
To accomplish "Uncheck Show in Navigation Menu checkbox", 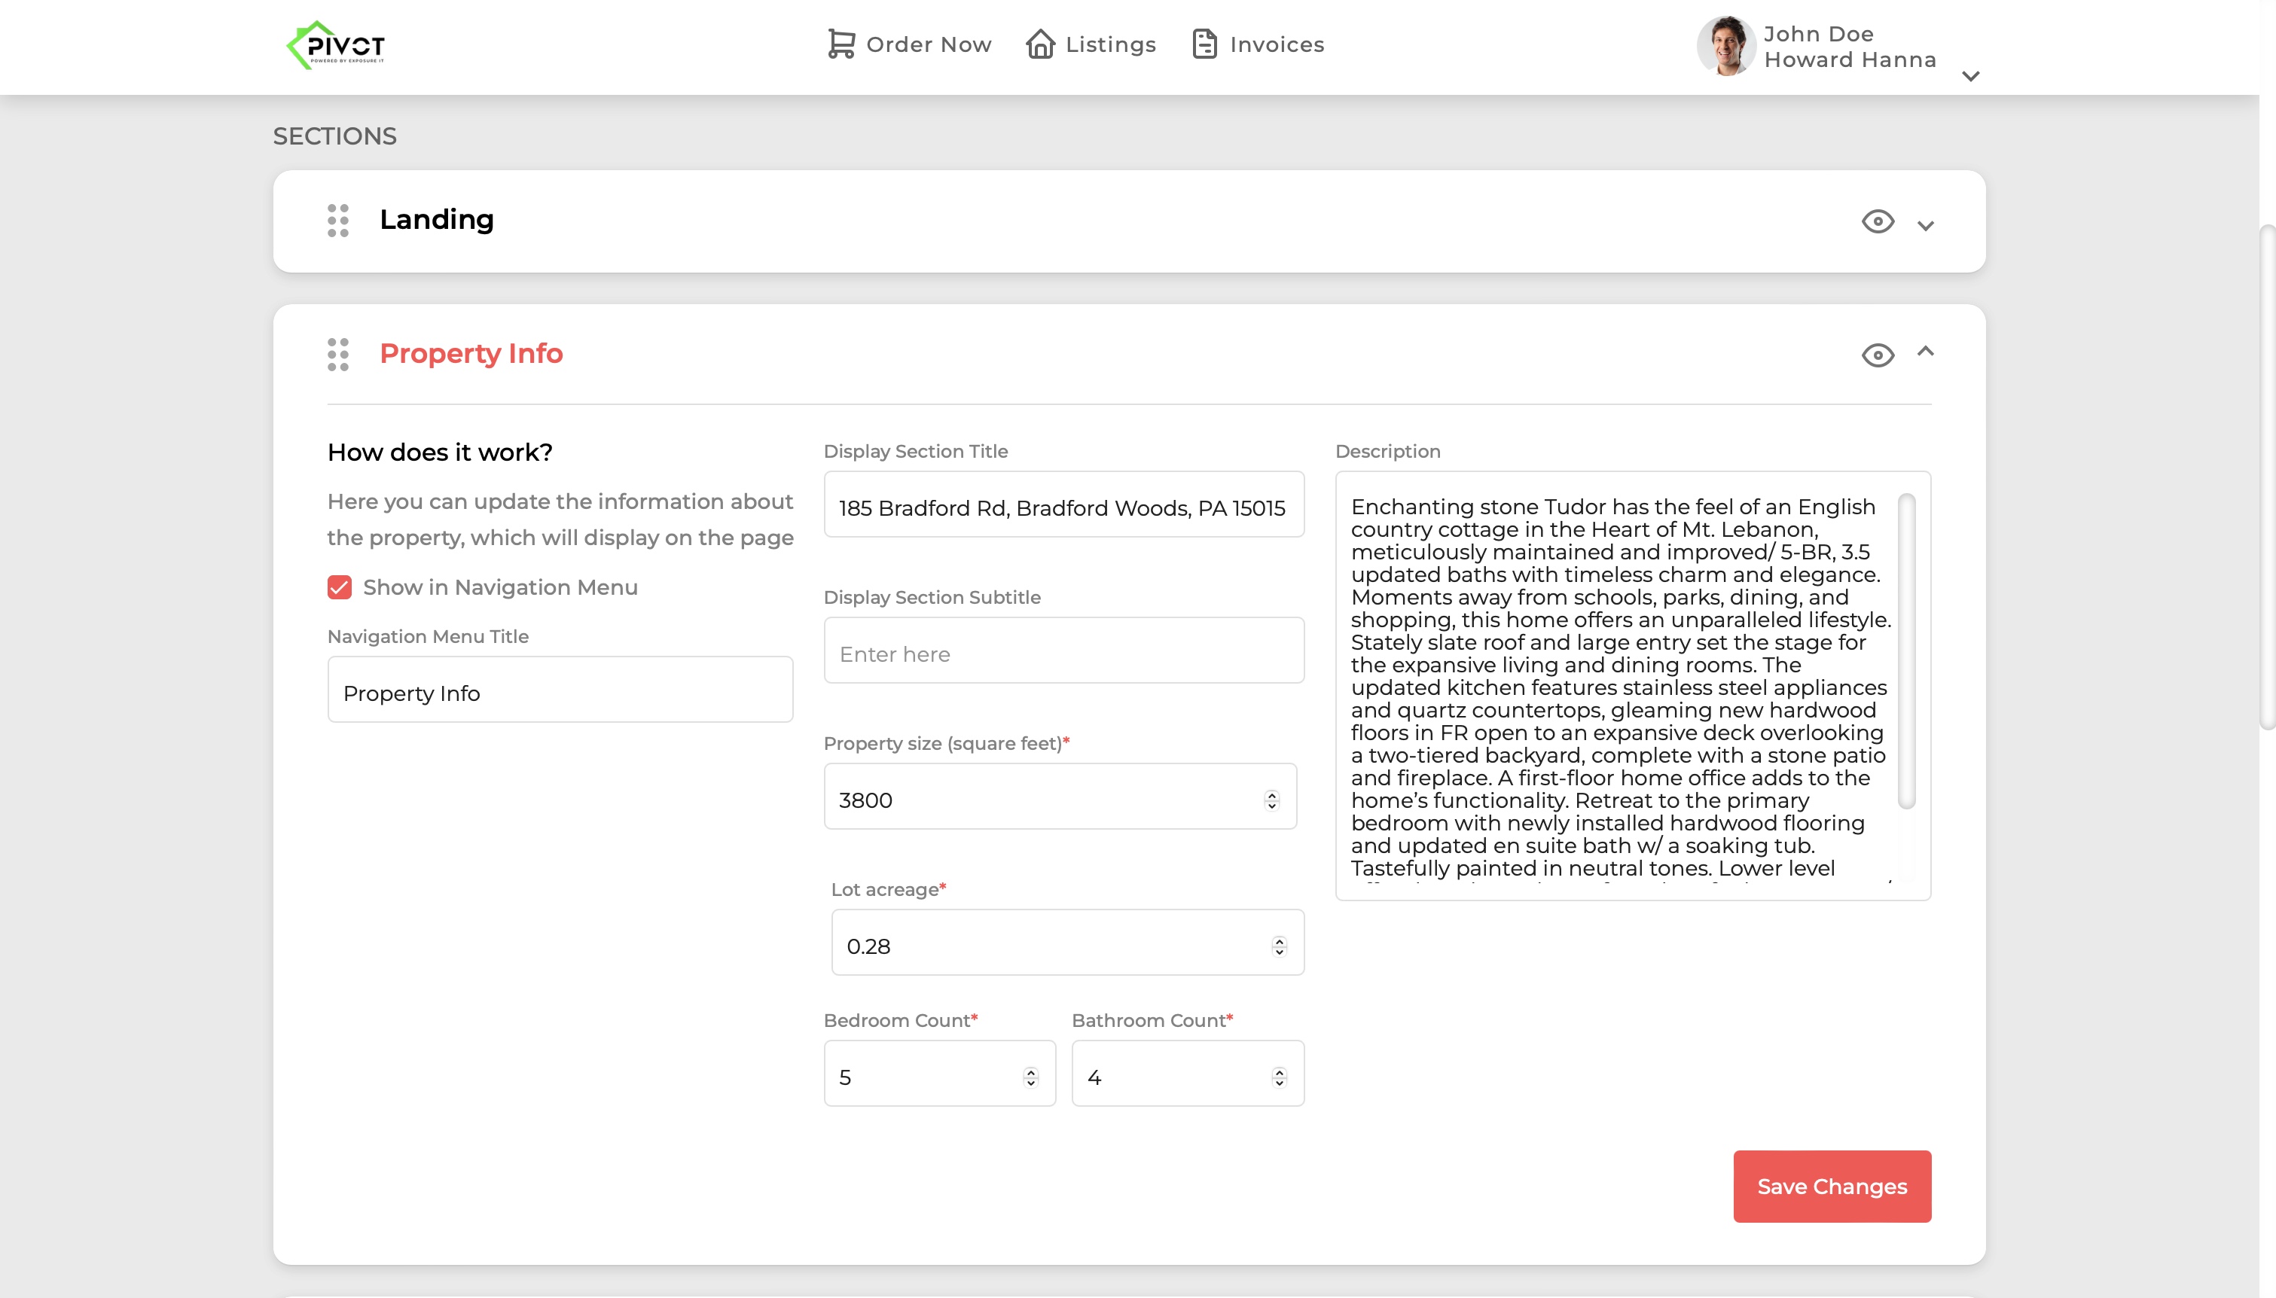I will [x=340, y=587].
